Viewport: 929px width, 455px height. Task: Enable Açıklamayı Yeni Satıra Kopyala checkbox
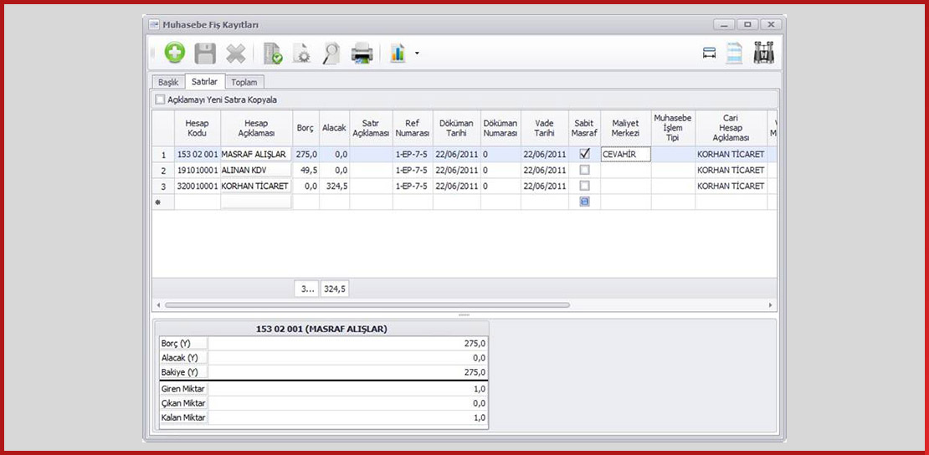point(160,100)
